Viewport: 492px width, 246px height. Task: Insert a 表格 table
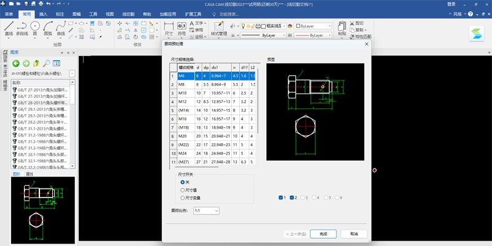(x=196, y=30)
